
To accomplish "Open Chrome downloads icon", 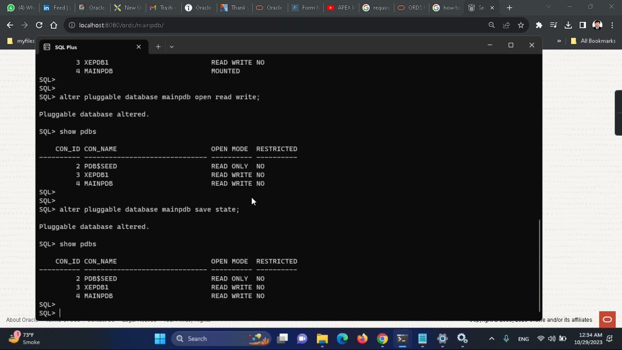I will click(568, 25).
